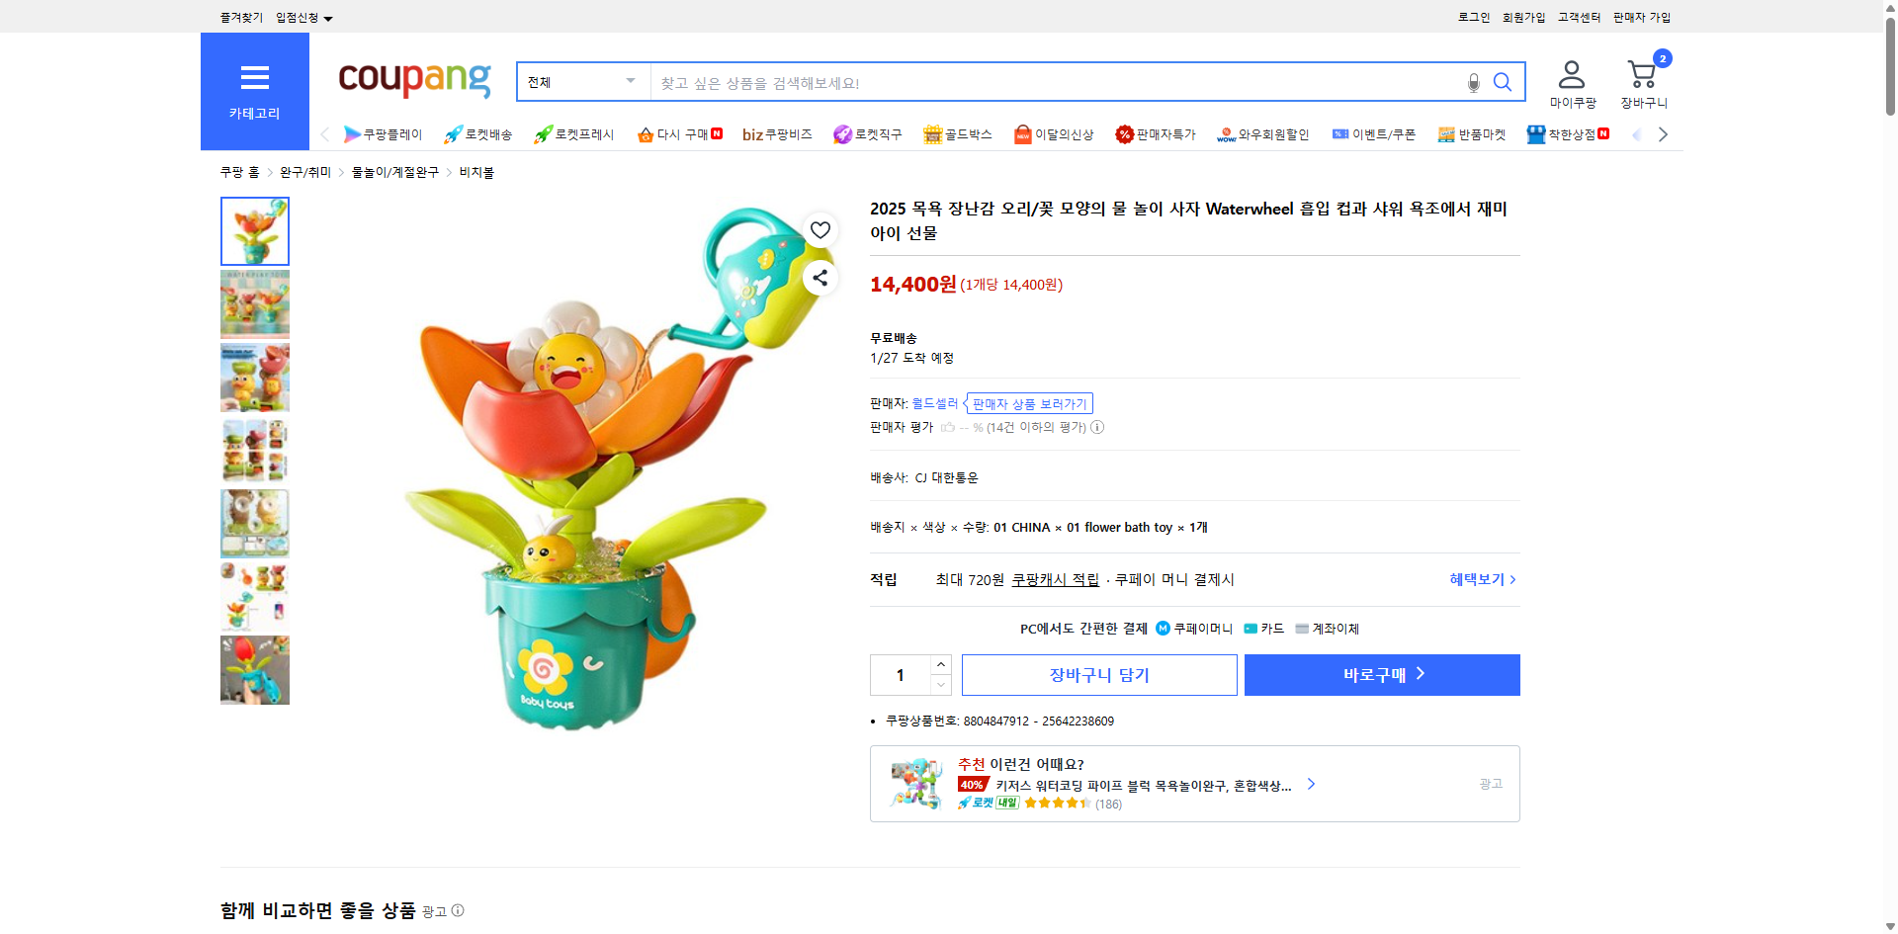
Task: Select the last product thumbnail in the sidebar
Action: click(254, 670)
